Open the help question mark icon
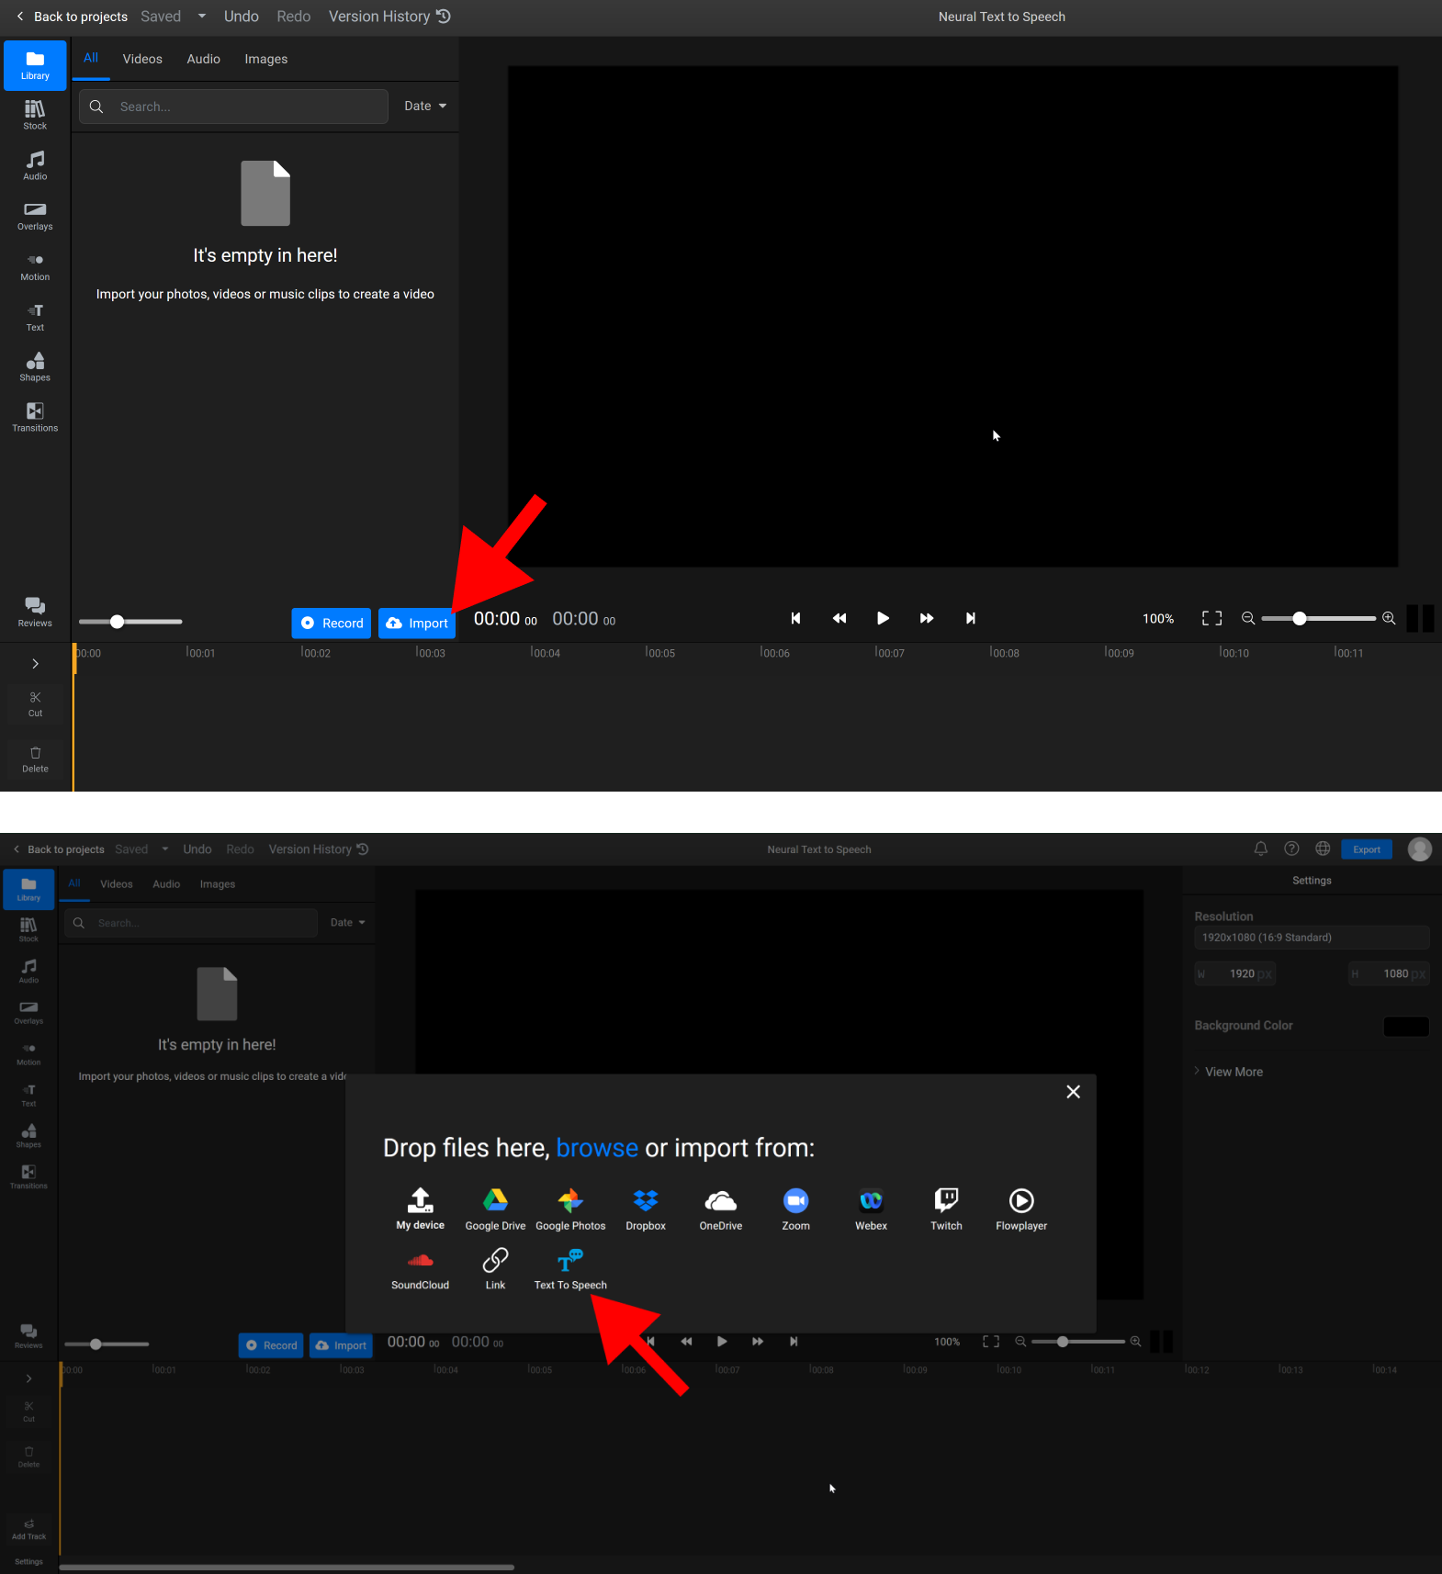Screen dimensions: 1442x1574 tap(1291, 849)
